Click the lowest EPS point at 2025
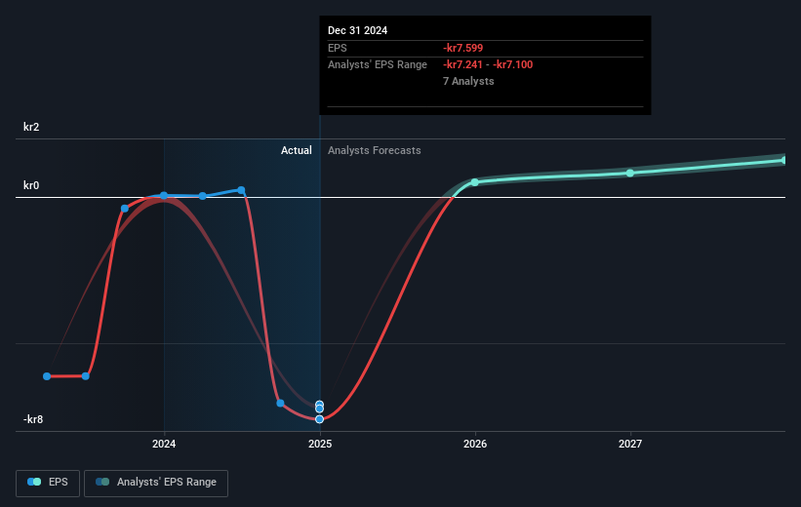 click(x=319, y=419)
